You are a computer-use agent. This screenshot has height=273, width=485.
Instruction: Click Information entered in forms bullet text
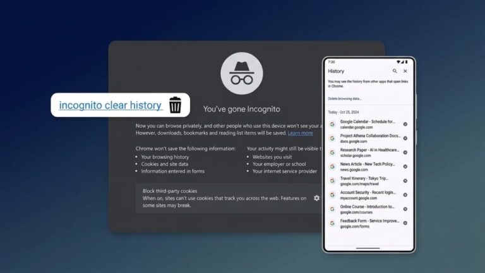point(173,171)
